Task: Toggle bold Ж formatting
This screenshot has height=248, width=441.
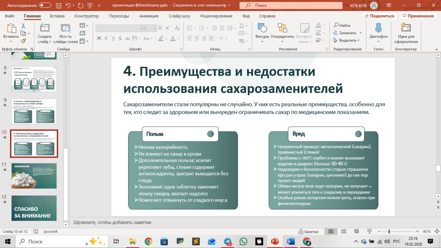Action: [x=99, y=38]
